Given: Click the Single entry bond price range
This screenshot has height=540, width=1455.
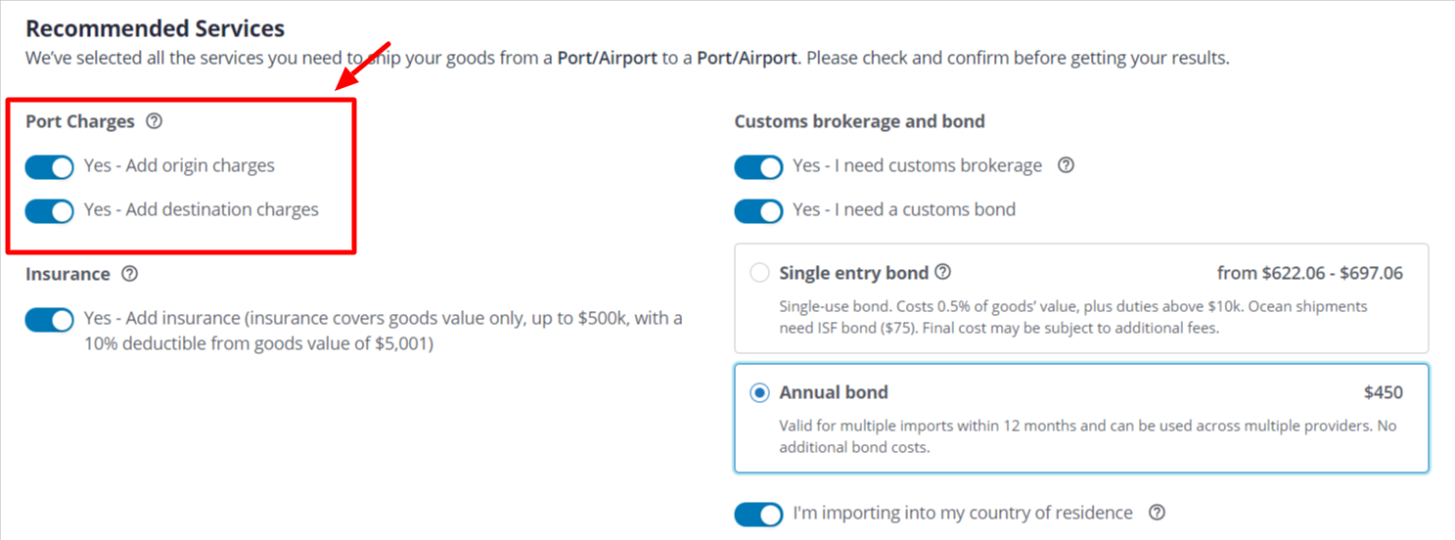Looking at the screenshot, I should pyautogui.click(x=1309, y=273).
